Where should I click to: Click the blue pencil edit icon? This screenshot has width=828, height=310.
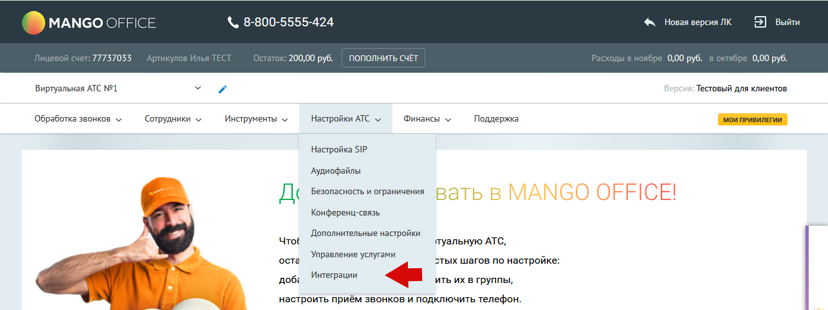(x=223, y=89)
